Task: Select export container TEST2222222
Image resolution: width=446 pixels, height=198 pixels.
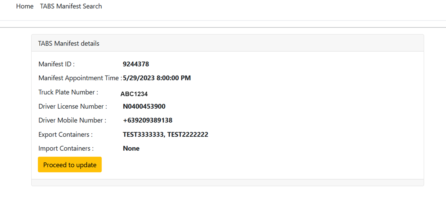Action: pyautogui.click(x=188, y=135)
